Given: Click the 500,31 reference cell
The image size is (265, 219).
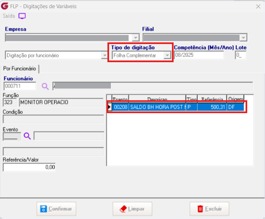Looking at the screenshot, I should 212,107.
